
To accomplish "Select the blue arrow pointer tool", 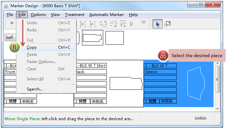I will click(x=157, y=24).
